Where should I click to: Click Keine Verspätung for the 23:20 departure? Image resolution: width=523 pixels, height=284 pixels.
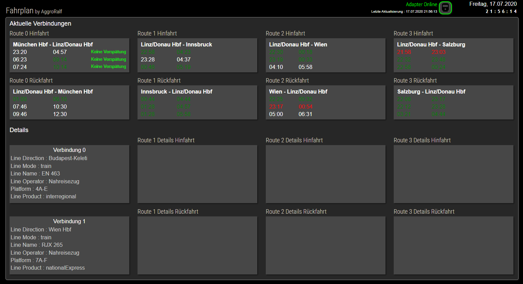coord(108,52)
